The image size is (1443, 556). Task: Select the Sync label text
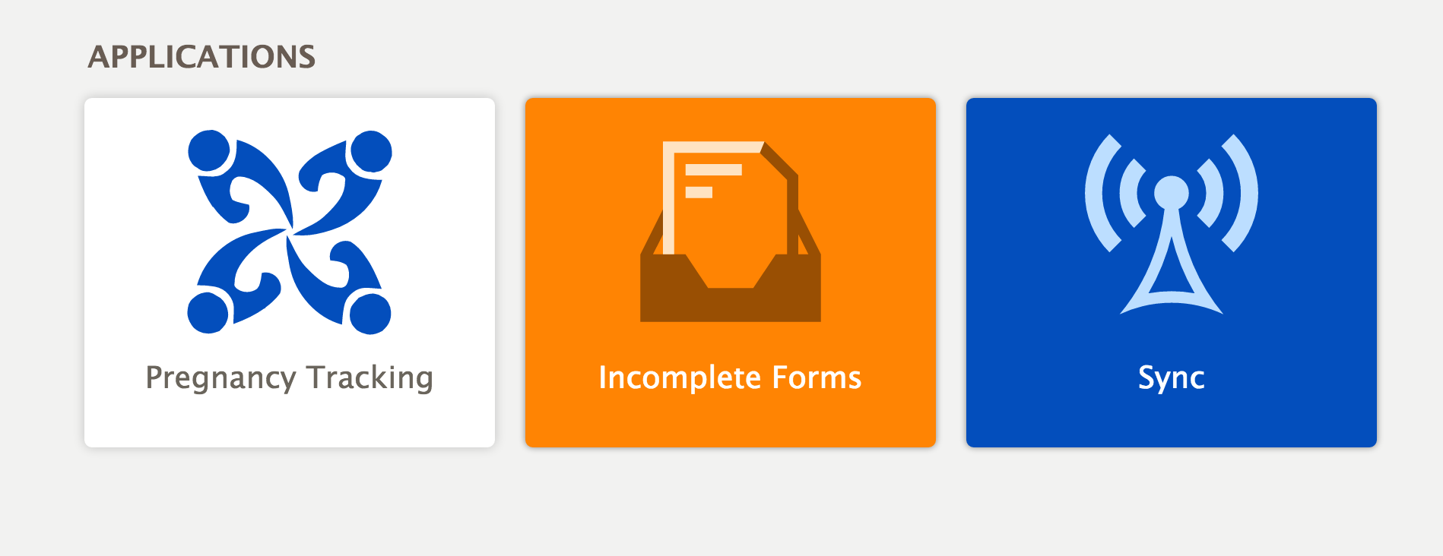[1171, 378]
